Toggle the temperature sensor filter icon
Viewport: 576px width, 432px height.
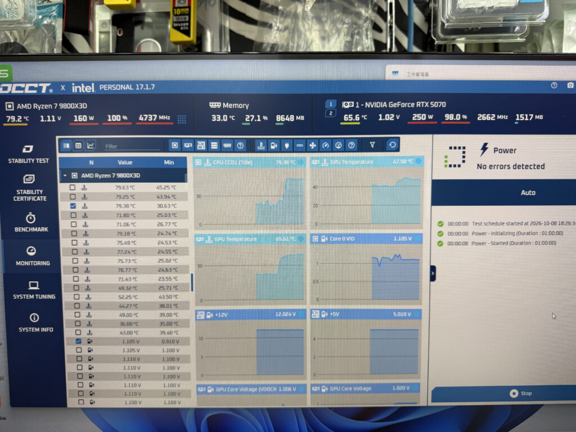[261, 146]
